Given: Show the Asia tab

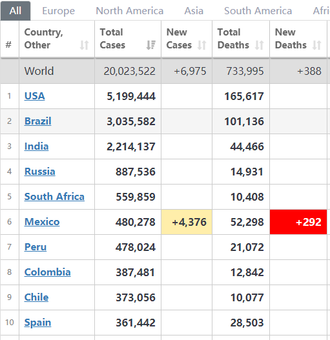Looking at the screenshot, I should (194, 10).
